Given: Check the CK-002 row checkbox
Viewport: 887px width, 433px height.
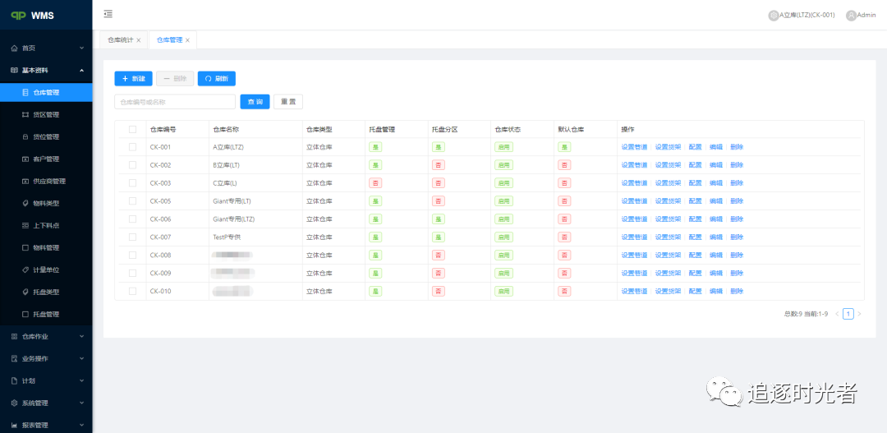Looking at the screenshot, I should pos(132,164).
